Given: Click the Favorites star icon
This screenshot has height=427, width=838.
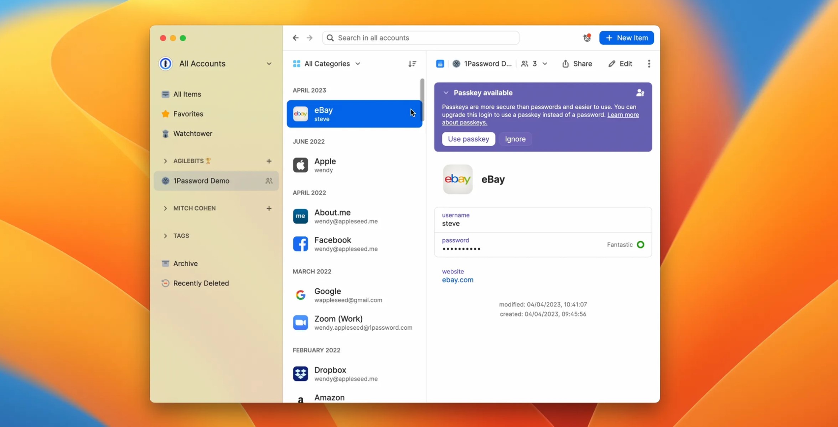Looking at the screenshot, I should (x=165, y=114).
